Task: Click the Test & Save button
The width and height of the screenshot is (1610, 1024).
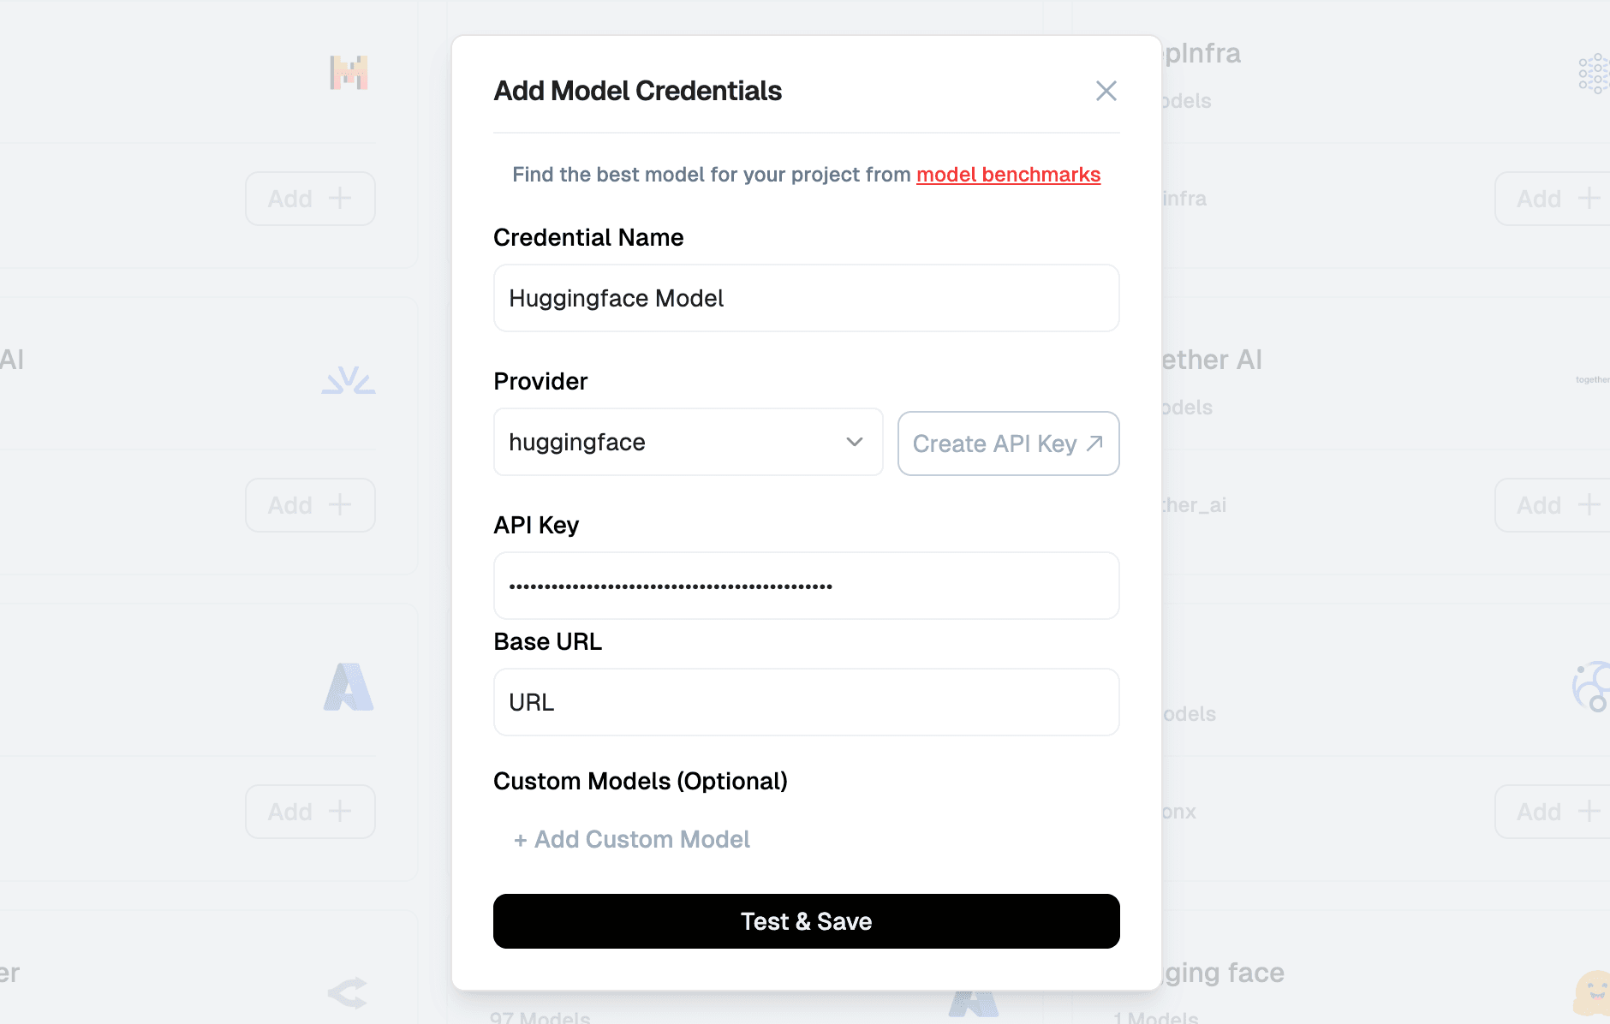Action: pos(806,921)
